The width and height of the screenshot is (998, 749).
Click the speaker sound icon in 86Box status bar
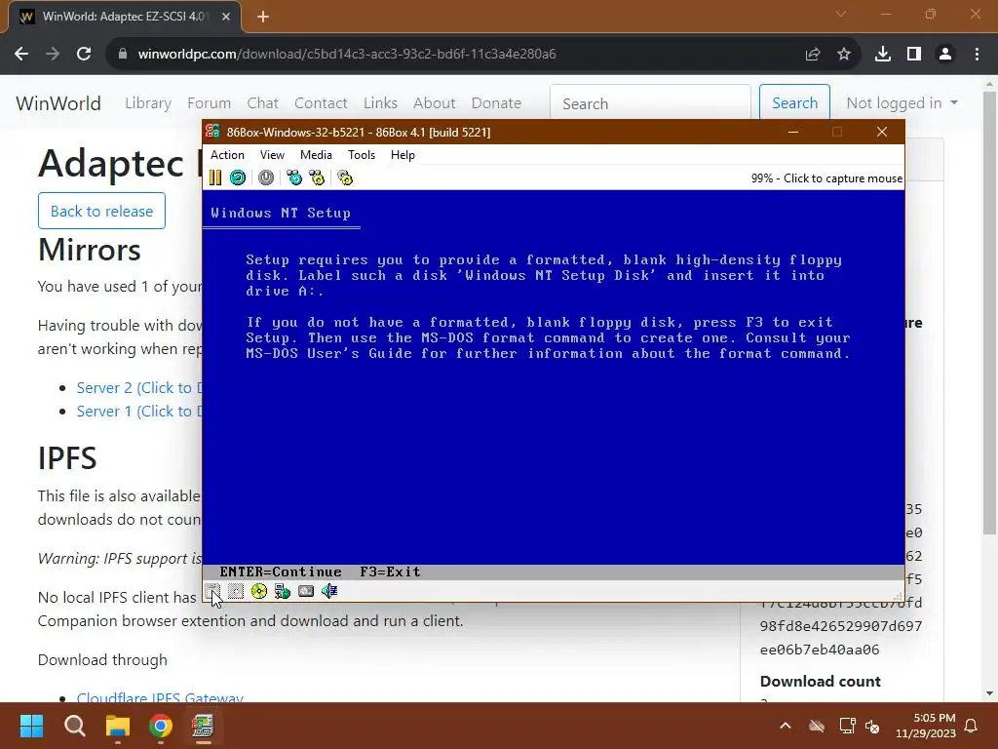coord(329,591)
